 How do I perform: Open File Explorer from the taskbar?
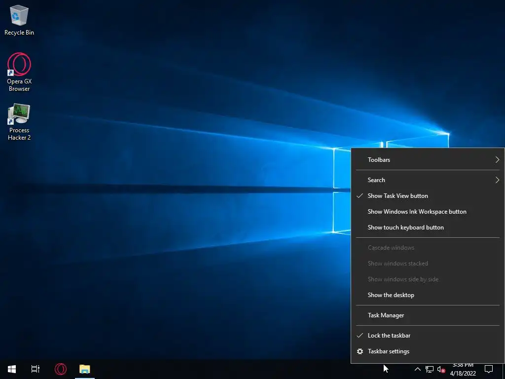pos(85,369)
